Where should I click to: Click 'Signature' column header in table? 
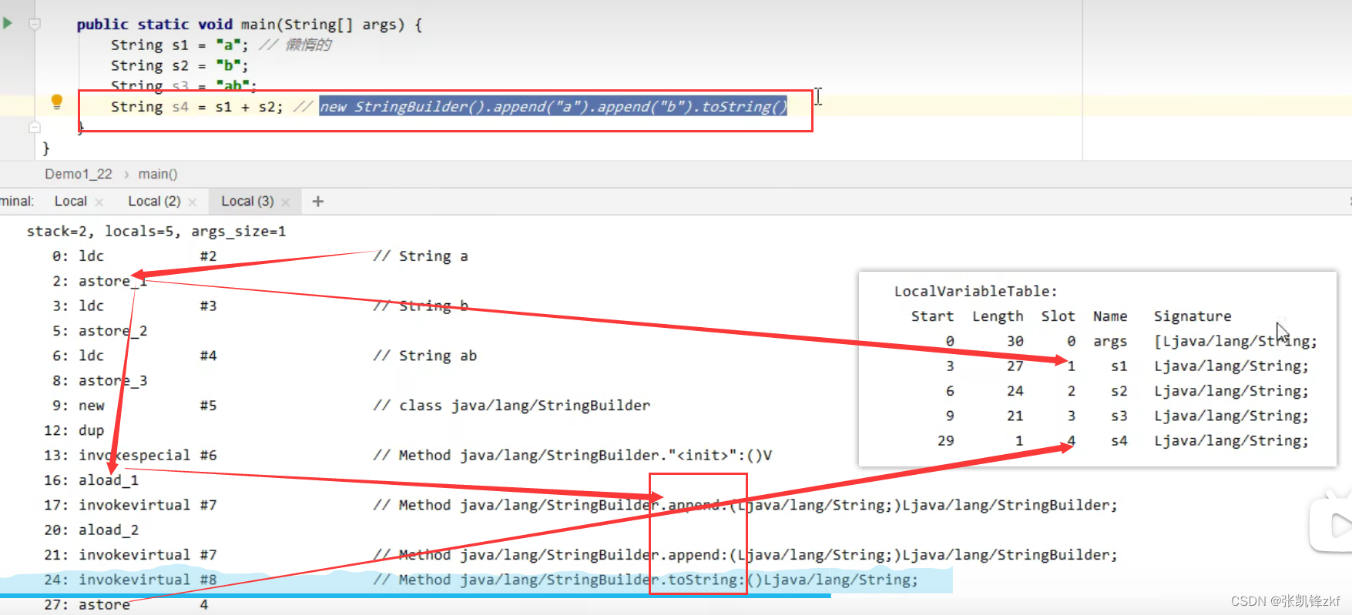[x=1192, y=316]
